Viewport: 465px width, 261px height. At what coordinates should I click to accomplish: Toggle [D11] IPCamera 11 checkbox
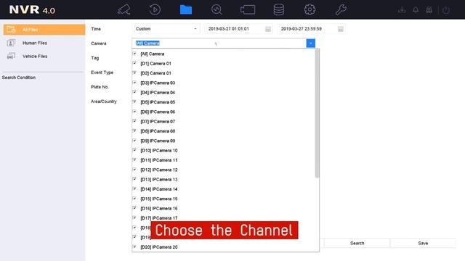(134, 159)
